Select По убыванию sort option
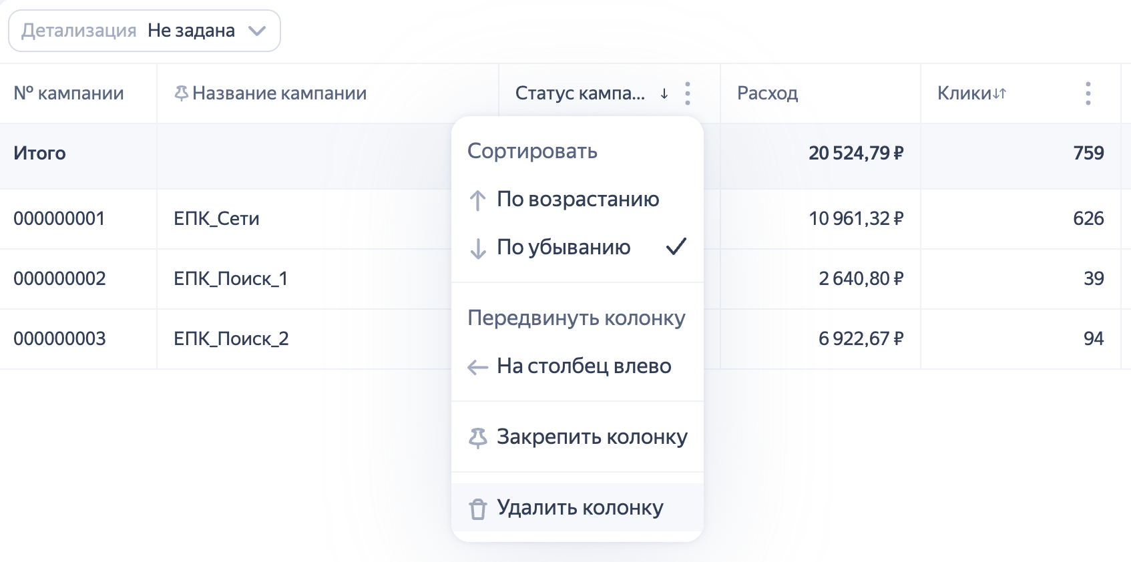This screenshot has width=1131, height=562. coord(563,248)
